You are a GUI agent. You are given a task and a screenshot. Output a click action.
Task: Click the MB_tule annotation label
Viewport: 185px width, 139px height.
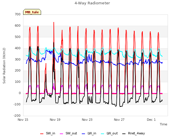[32, 12]
